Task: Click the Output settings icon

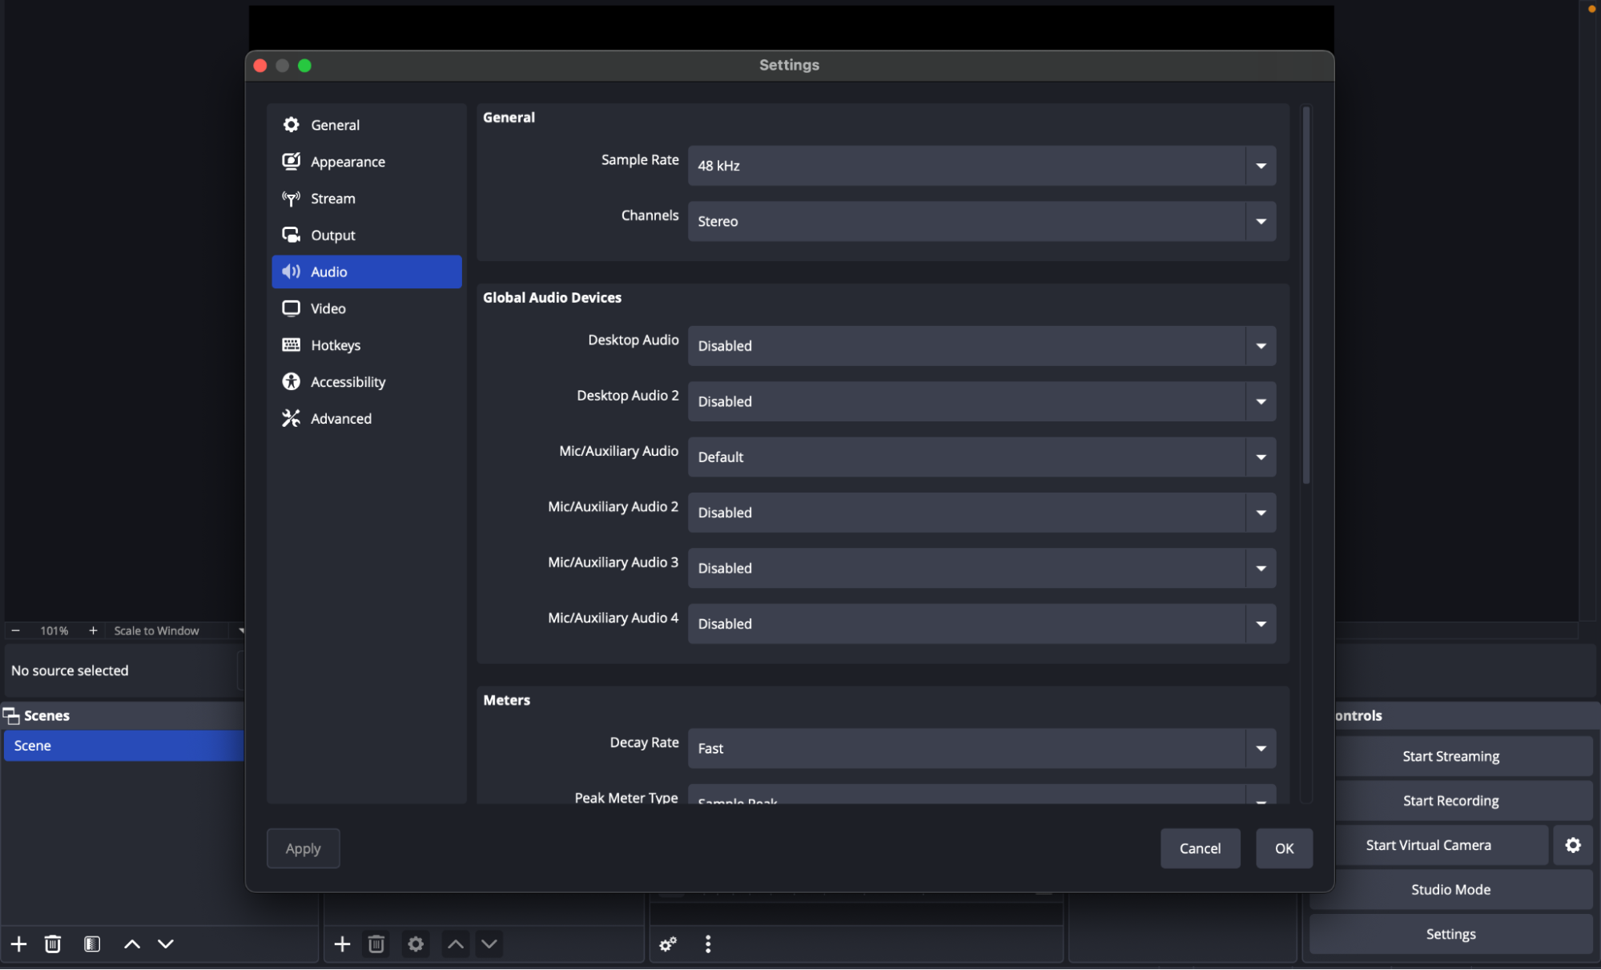Action: (291, 235)
